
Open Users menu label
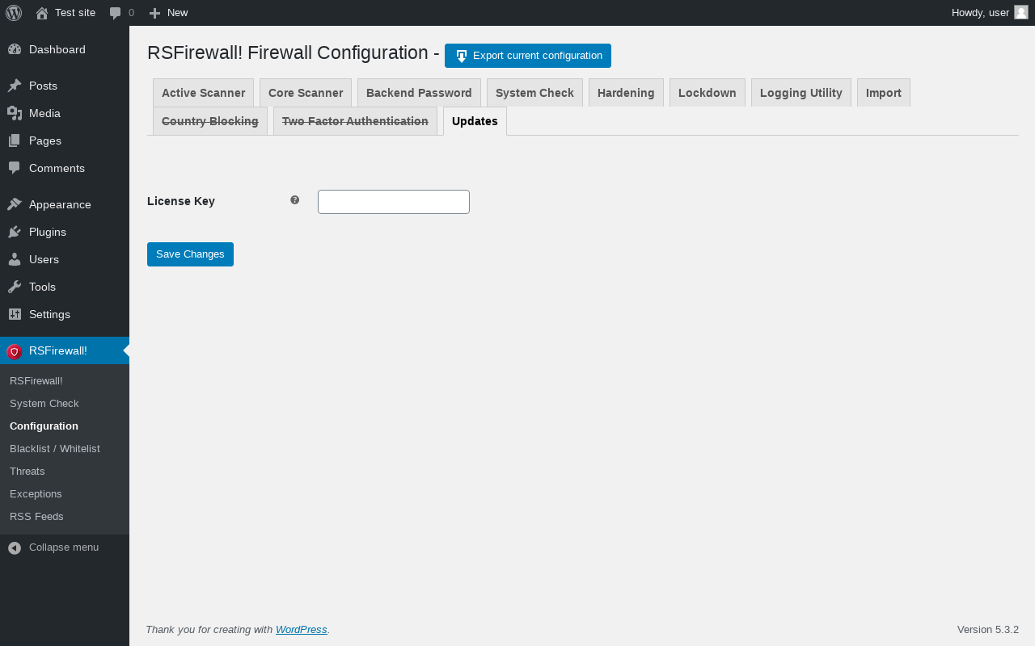tap(44, 259)
